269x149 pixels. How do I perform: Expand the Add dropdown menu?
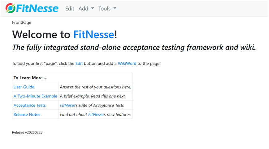coord(86,9)
